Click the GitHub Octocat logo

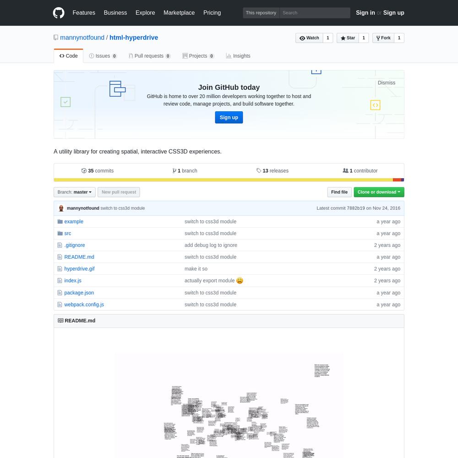59,13
